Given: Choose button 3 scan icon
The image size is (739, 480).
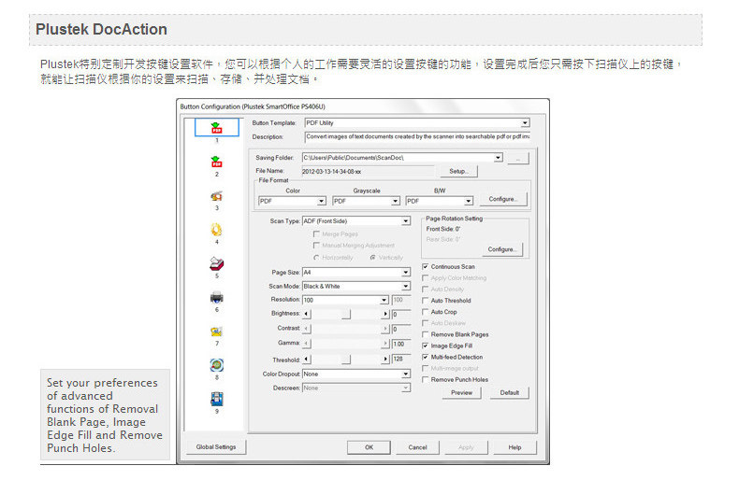Looking at the screenshot, I should coord(216,195).
